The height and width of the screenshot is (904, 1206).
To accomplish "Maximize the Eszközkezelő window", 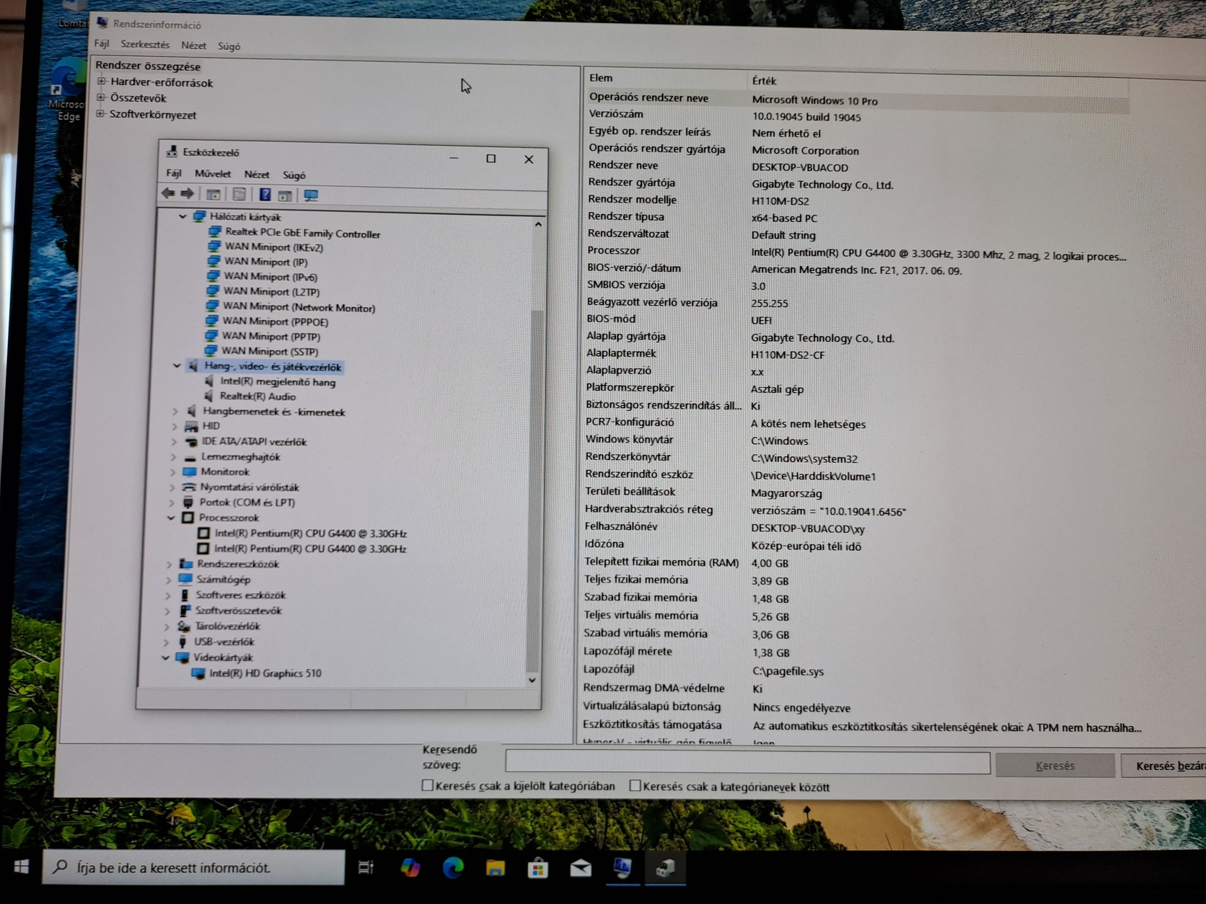I will tap(491, 159).
